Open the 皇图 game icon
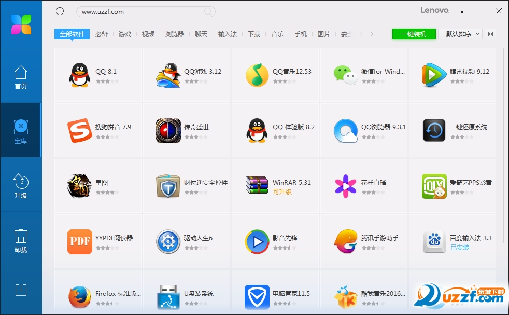509x315 pixels. (x=79, y=186)
